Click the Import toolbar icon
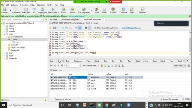 [x=72, y=10]
